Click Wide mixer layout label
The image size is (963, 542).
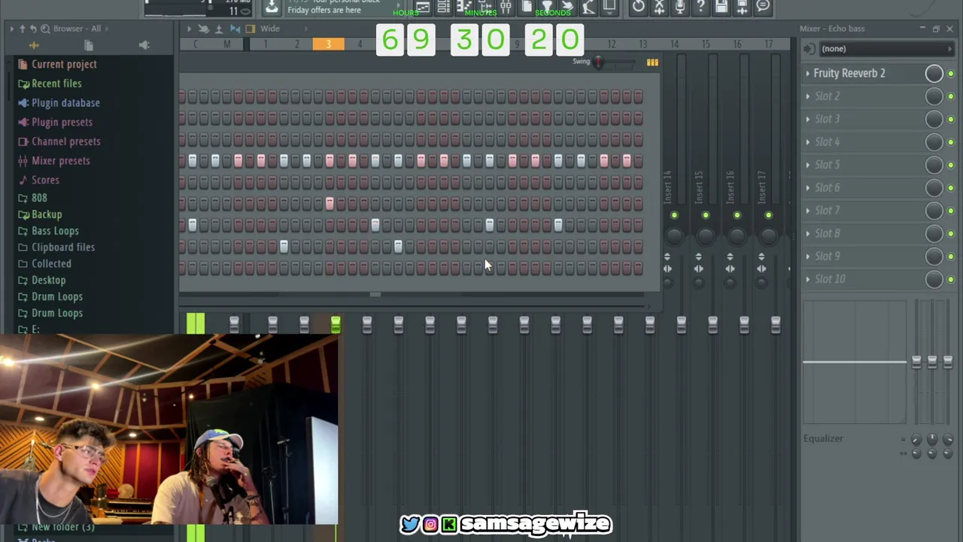[x=270, y=29]
